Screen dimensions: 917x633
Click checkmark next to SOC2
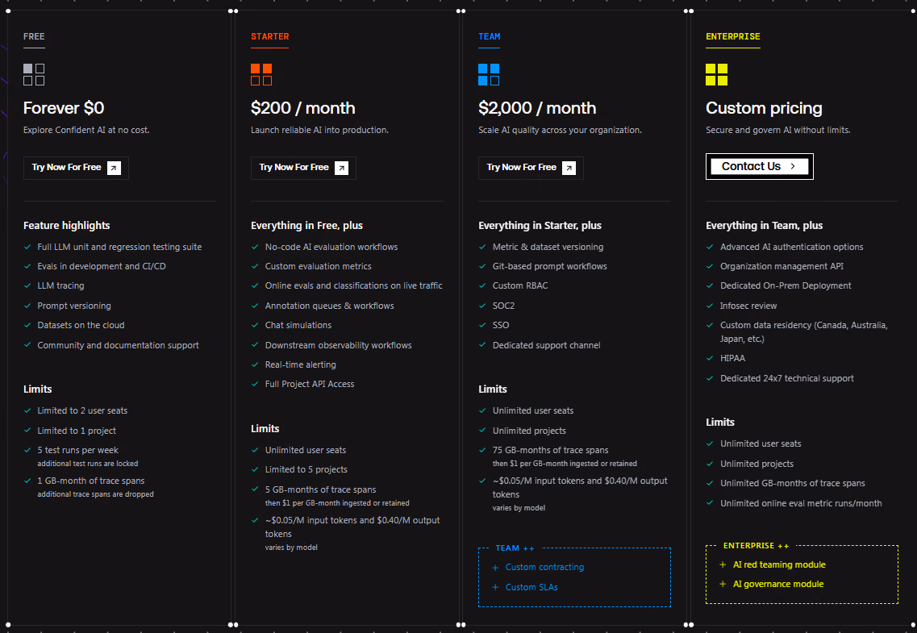pyautogui.click(x=482, y=306)
